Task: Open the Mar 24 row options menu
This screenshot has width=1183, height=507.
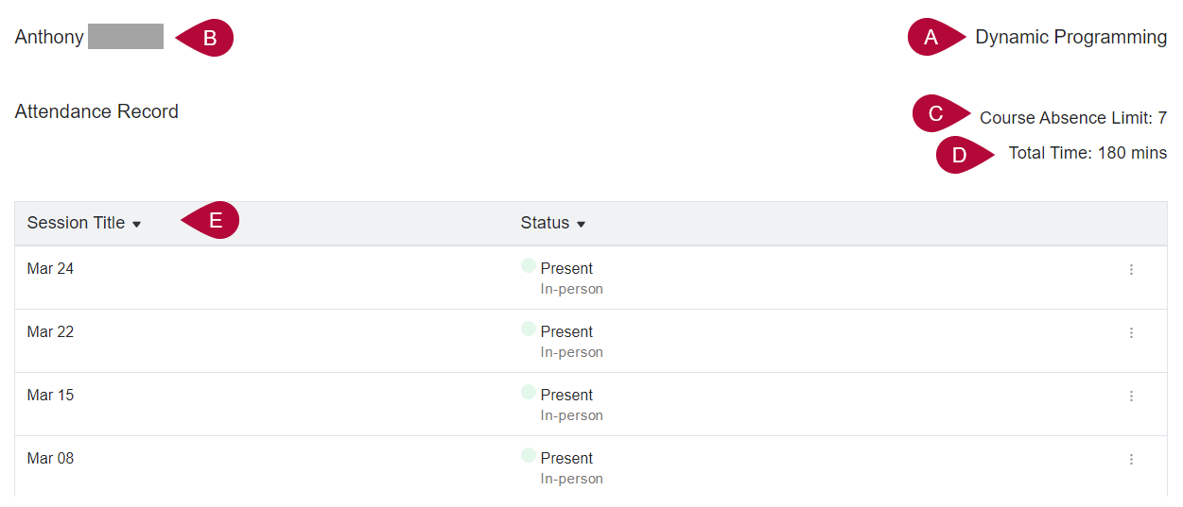Action: (1131, 270)
